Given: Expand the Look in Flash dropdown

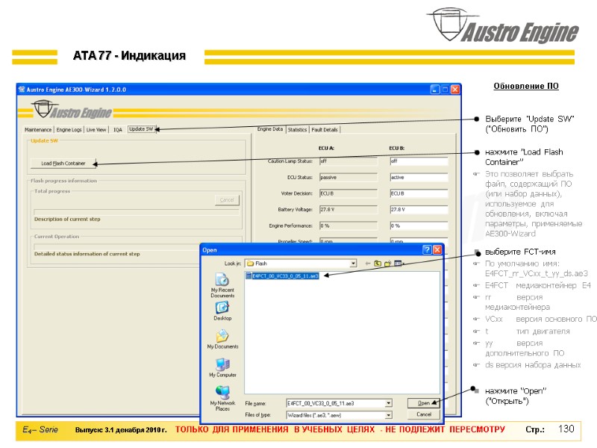Looking at the screenshot, I should click(x=353, y=264).
